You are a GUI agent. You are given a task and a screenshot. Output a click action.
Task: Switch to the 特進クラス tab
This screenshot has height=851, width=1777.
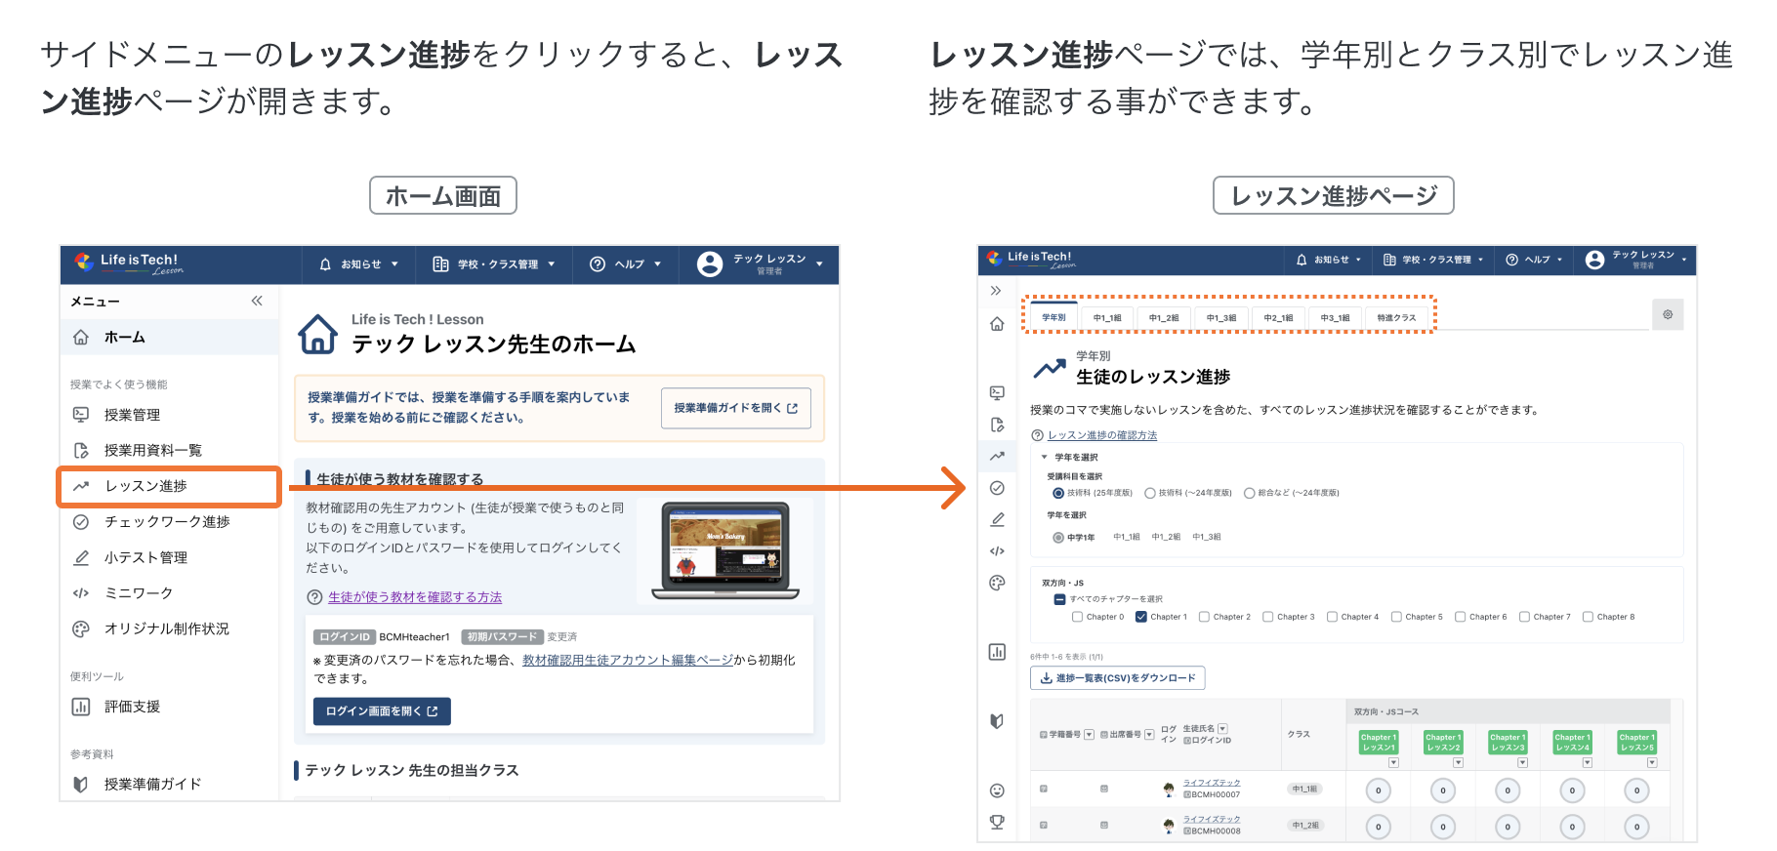[1396, 317]
